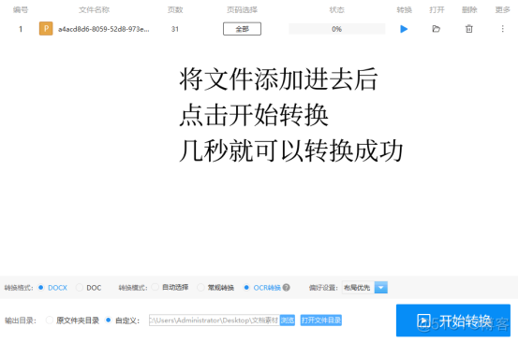Click the 全部 page selection box
519x342 pixels.
click(242, 29)
